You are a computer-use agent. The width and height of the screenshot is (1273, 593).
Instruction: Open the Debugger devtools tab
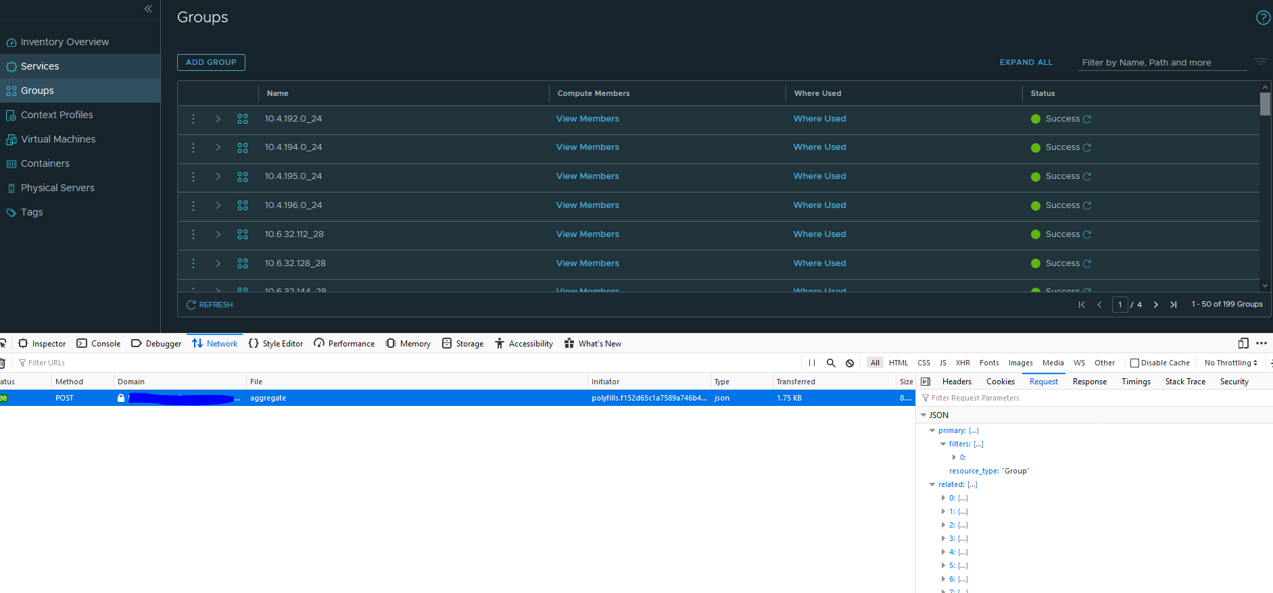[x=156, y=343]
